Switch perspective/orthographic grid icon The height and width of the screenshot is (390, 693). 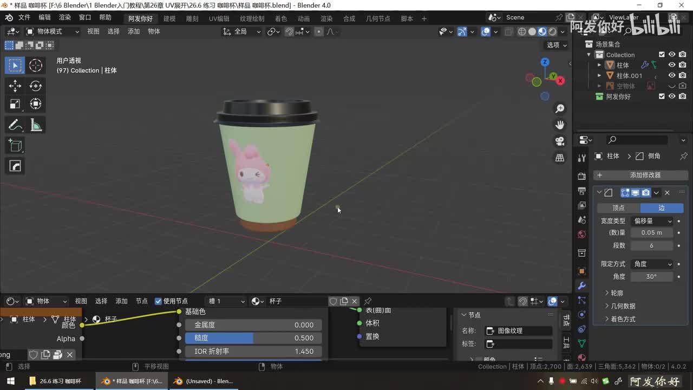pos(560,158)
